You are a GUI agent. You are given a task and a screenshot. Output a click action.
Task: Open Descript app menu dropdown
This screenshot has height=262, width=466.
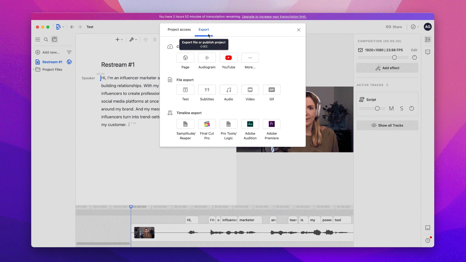(x=60, y=27)
